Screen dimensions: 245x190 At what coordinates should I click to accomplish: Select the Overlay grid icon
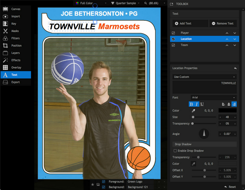point(5,67)
